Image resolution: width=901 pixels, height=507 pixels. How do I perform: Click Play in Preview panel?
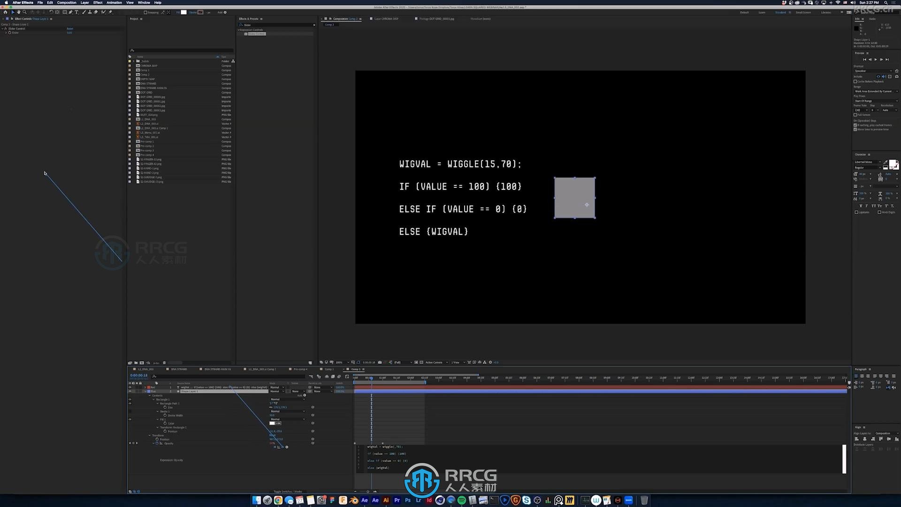coord(876,60)
